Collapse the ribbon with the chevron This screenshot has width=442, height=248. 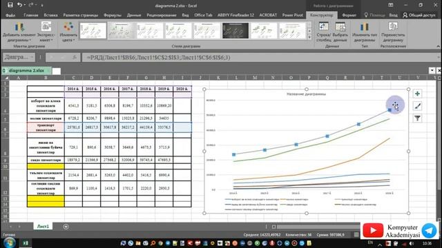coord(438,46)
